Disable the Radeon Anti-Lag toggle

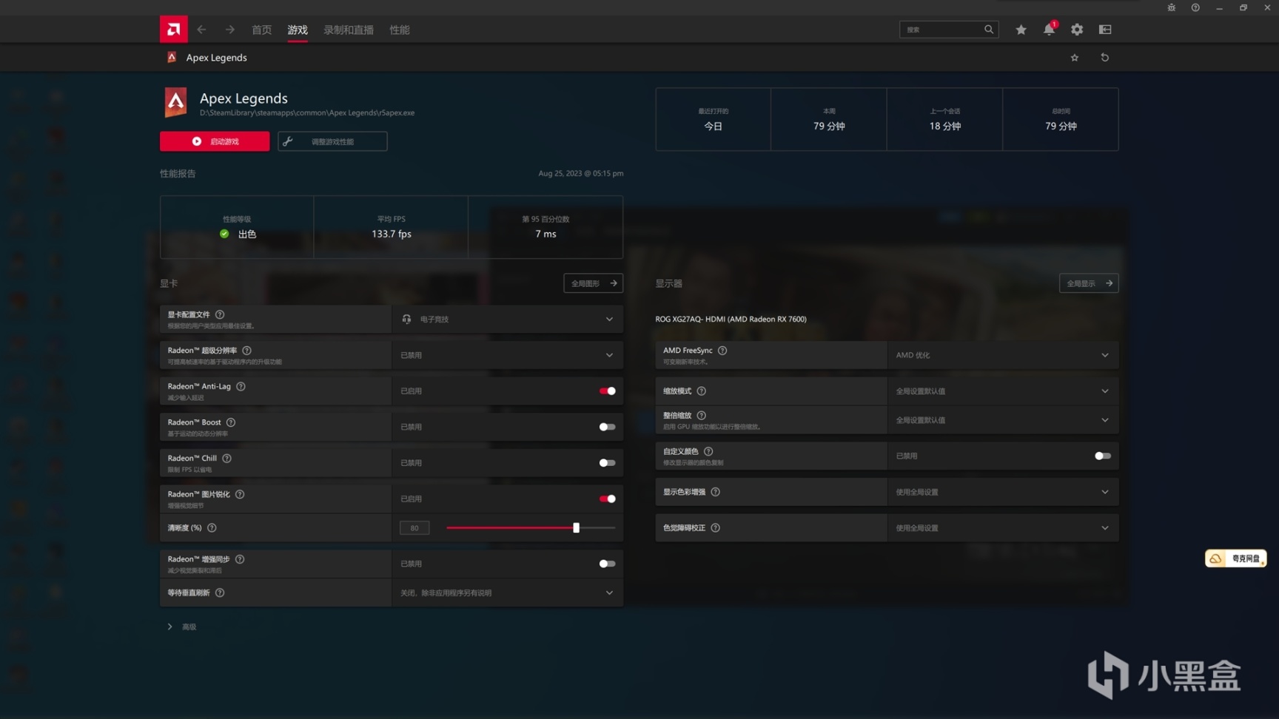pos(607,391)
